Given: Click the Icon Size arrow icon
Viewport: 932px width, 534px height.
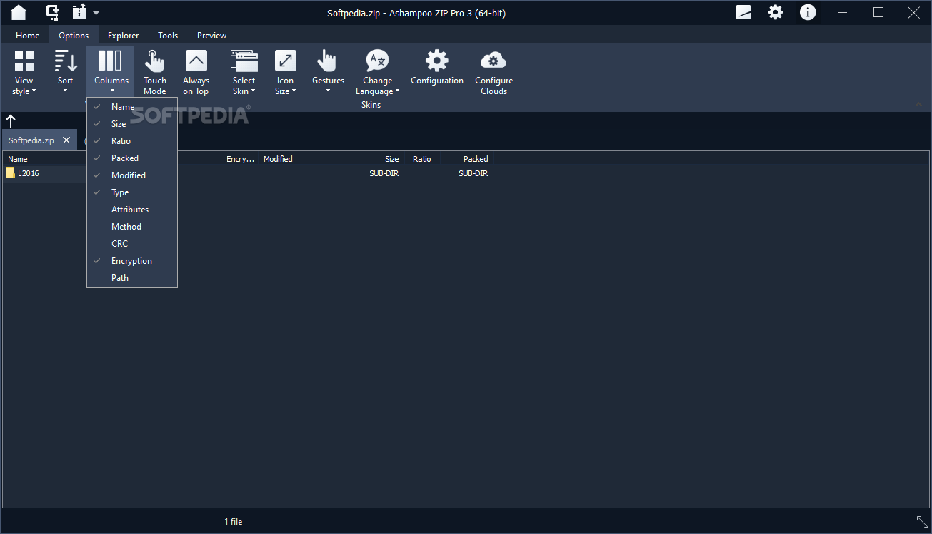Looking at the screenshot, I should (x=286, y=61).
